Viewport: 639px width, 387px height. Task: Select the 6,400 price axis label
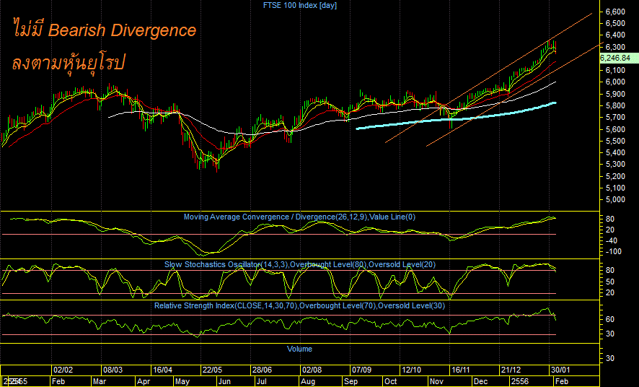click(615, 35)
